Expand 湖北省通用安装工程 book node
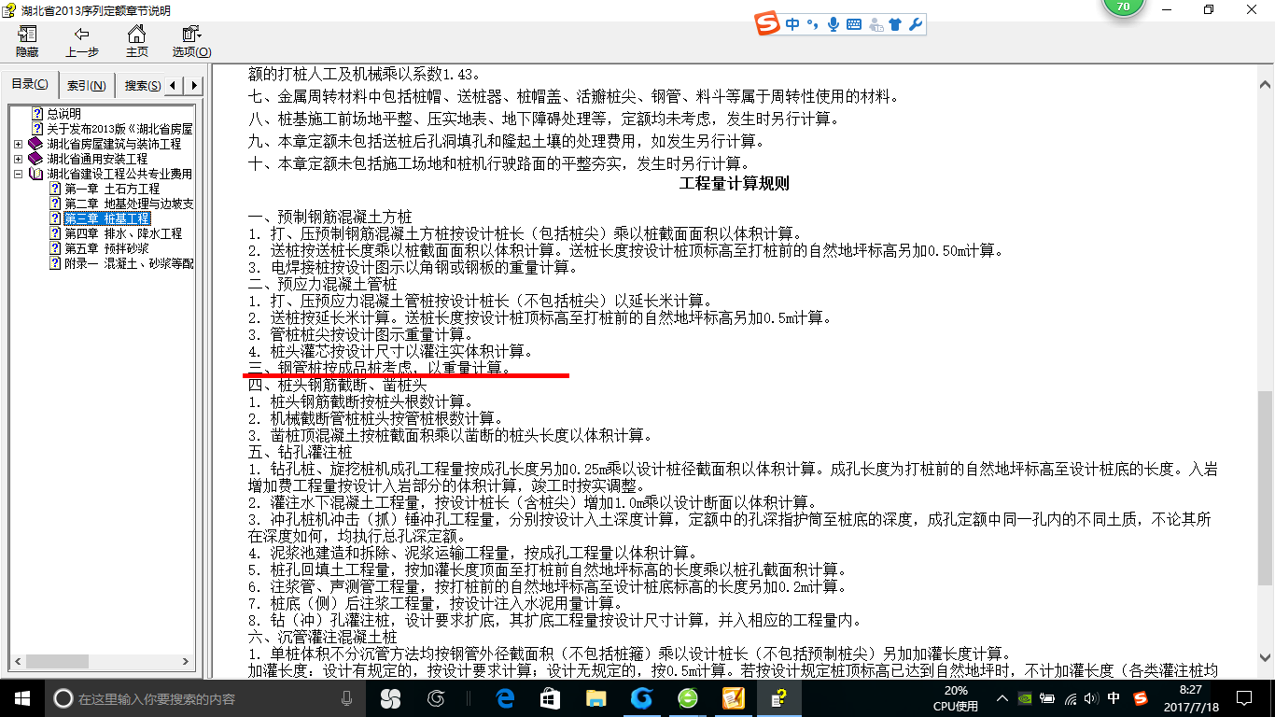Screen dimensions: 1275x717 pos(19,159)
